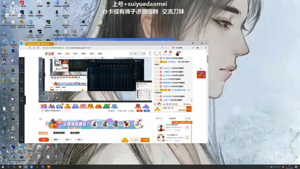Click the 进入鱼吧 outlined button
Image resolution: width=300 pixels, height=169 pixels.
[x=135, y=140]
